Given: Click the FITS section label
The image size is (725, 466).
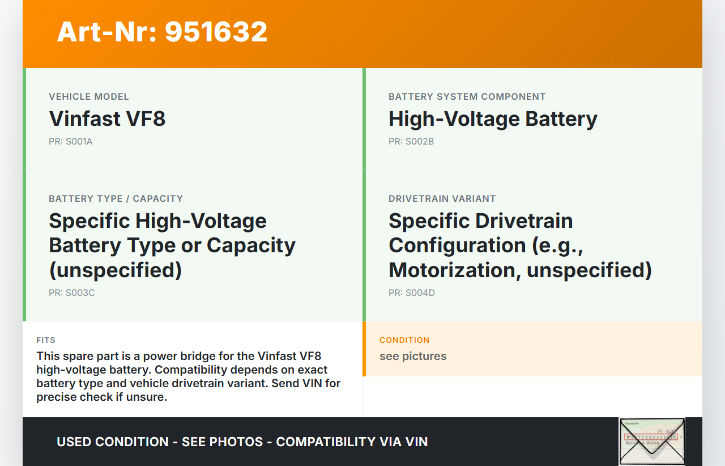Looking at the screenshot, I should (x=46, y=341).
